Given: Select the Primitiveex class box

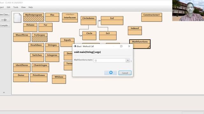Looking at the screenshot, I should [x=39, y=78].
